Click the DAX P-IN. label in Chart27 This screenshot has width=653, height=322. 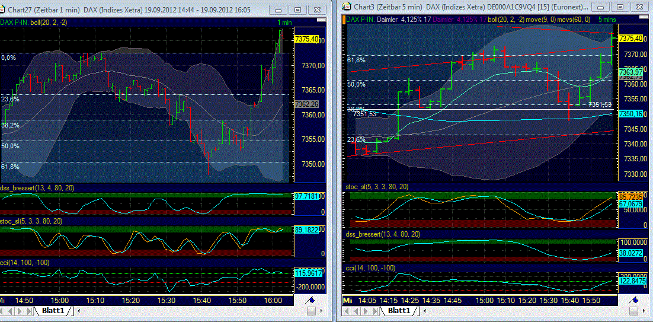(15, 22)
